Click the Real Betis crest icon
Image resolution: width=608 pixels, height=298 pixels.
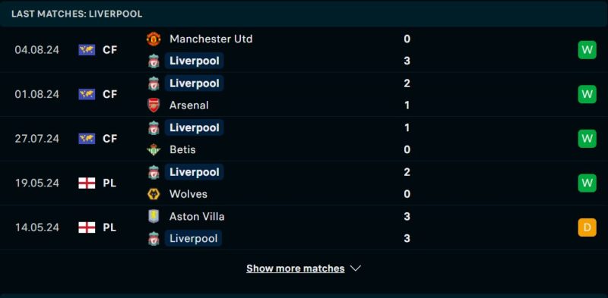tap(154, 150)
